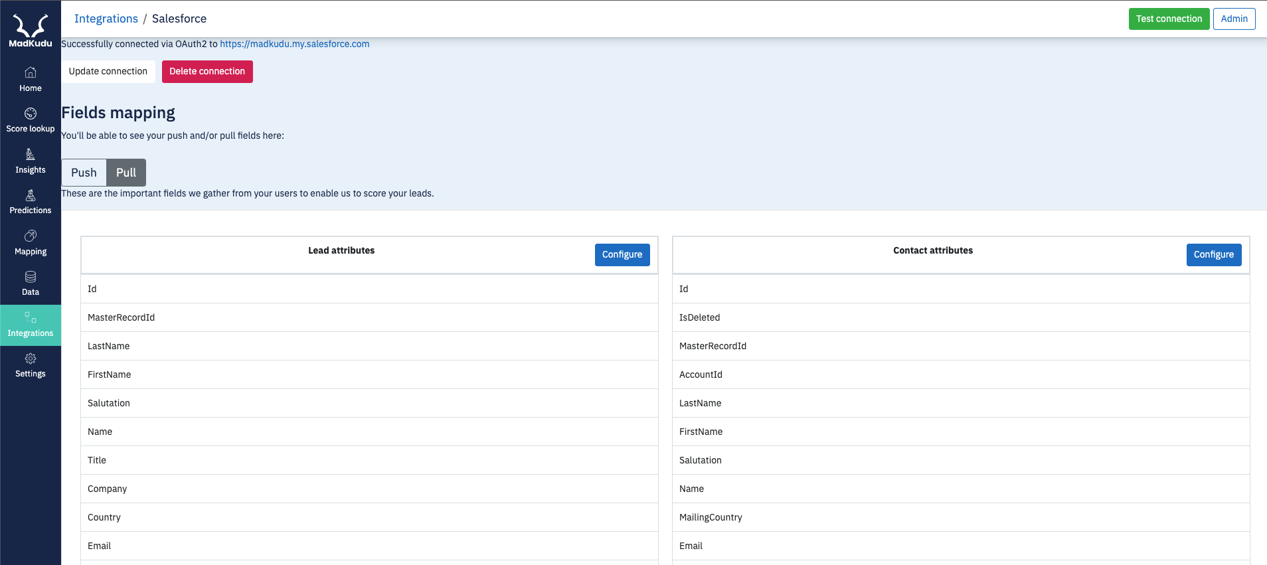Select Contact MasterRecordId row
The width and height of the screenshot is (1267, 565).
click(x=961, y=346)
